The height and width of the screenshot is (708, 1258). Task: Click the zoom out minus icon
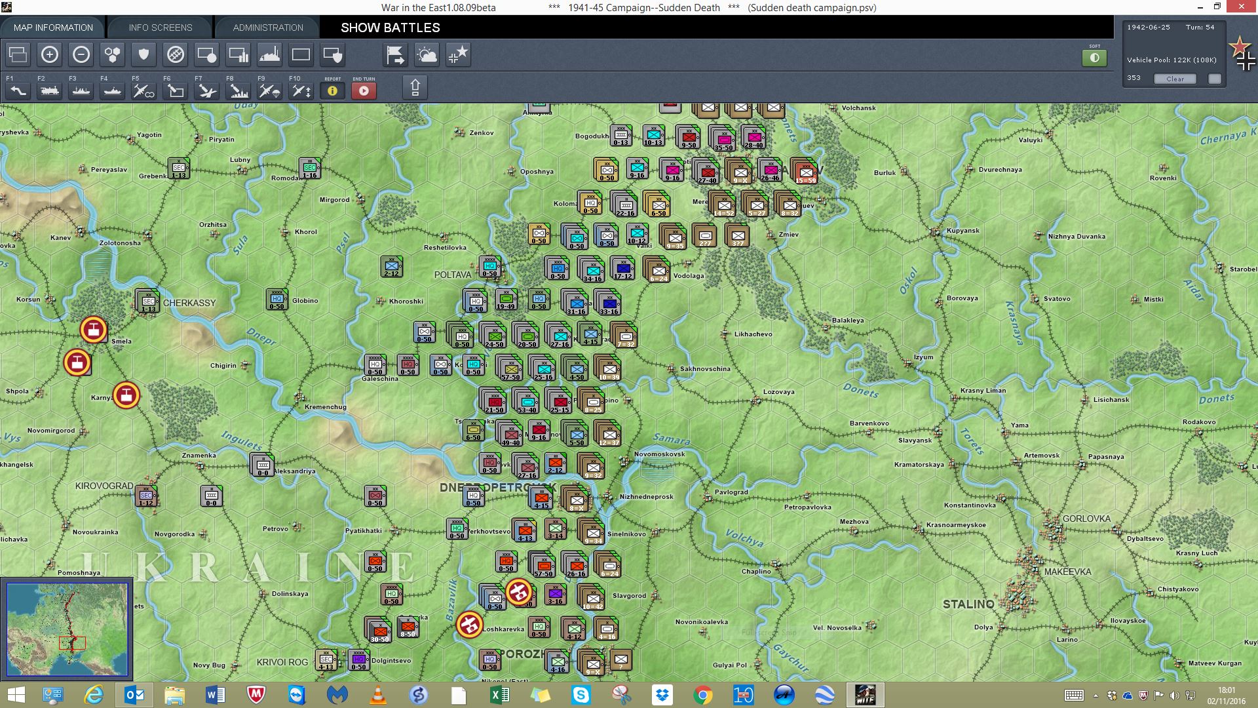coord(81,55)
